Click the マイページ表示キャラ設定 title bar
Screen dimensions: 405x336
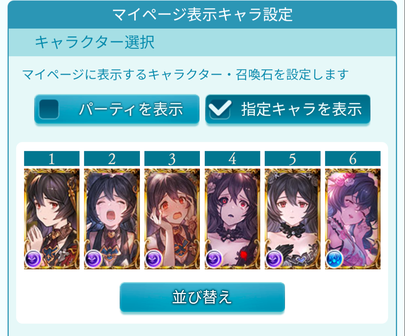coord(202,15)
